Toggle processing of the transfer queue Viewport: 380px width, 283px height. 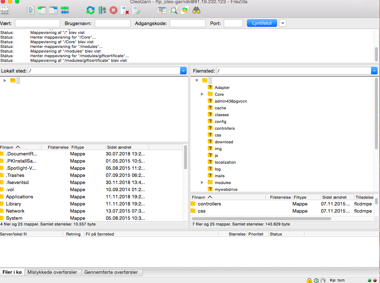(x=102, y=10)
